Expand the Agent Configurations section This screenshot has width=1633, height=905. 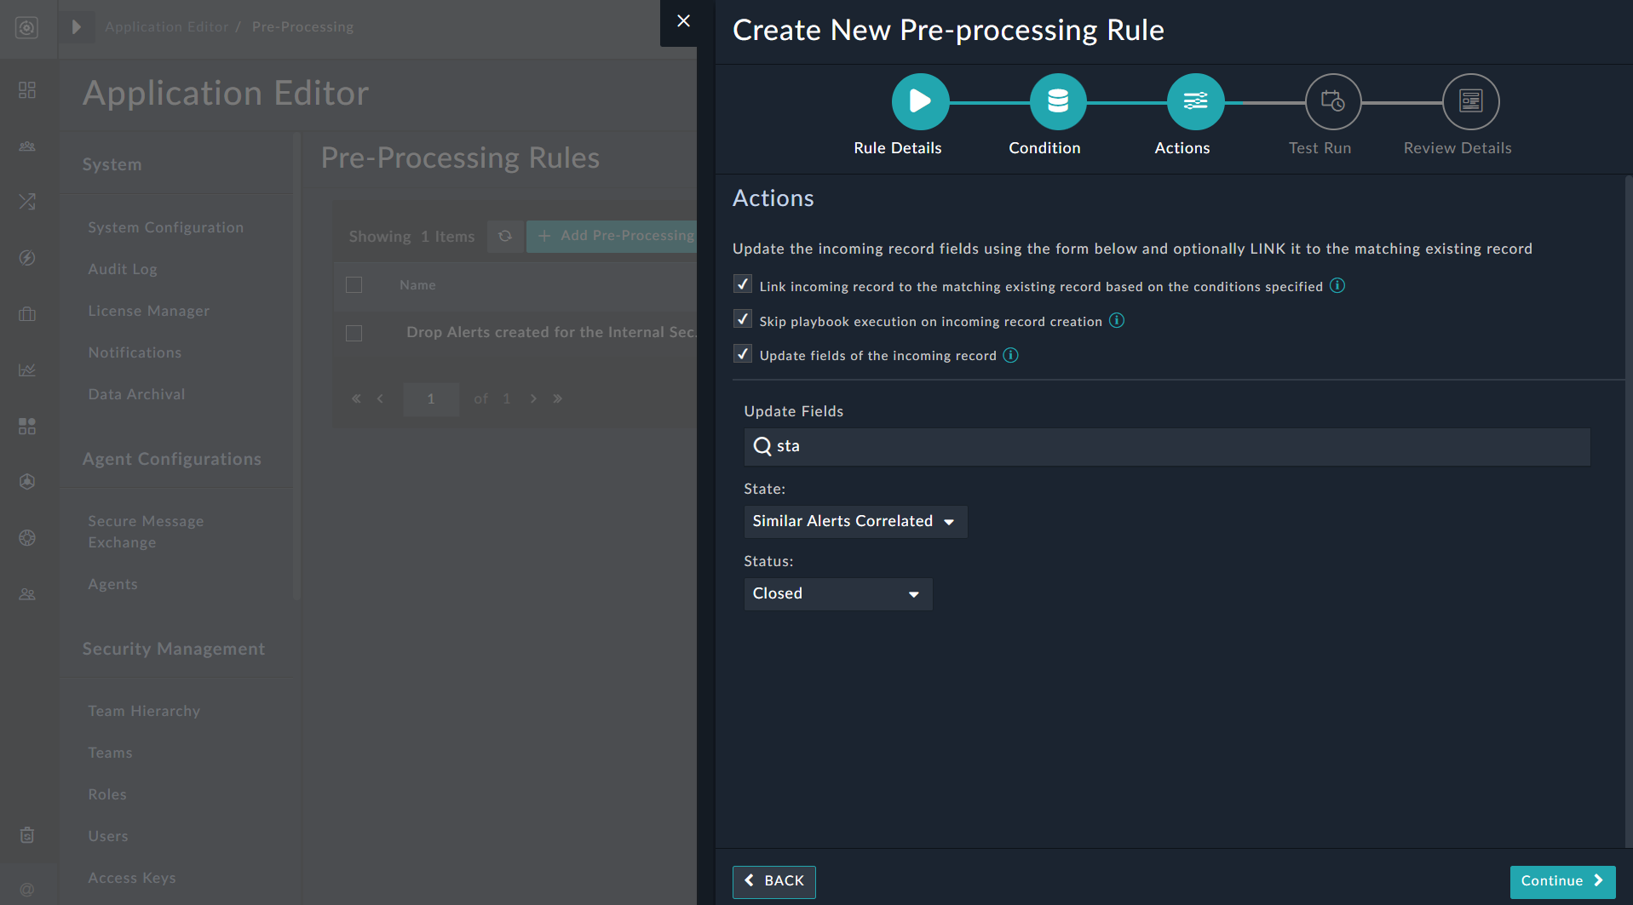171,459
